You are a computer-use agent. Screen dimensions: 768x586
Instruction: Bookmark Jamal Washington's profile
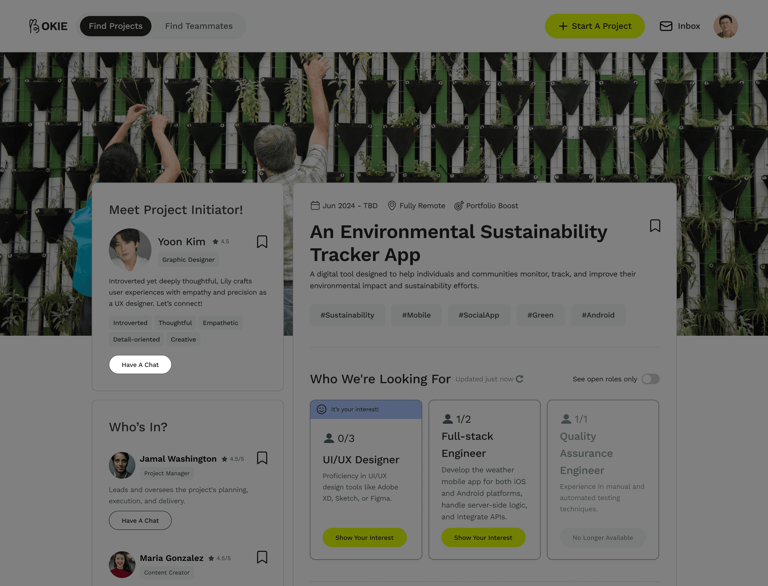click(x=262, y=458)
